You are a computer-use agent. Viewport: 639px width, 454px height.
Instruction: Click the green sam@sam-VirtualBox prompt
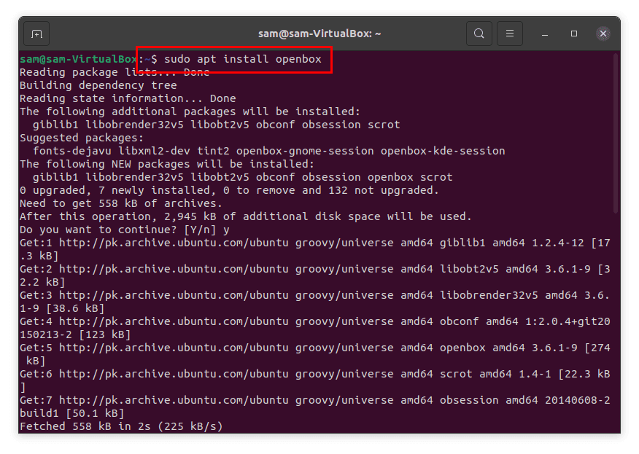75,58
